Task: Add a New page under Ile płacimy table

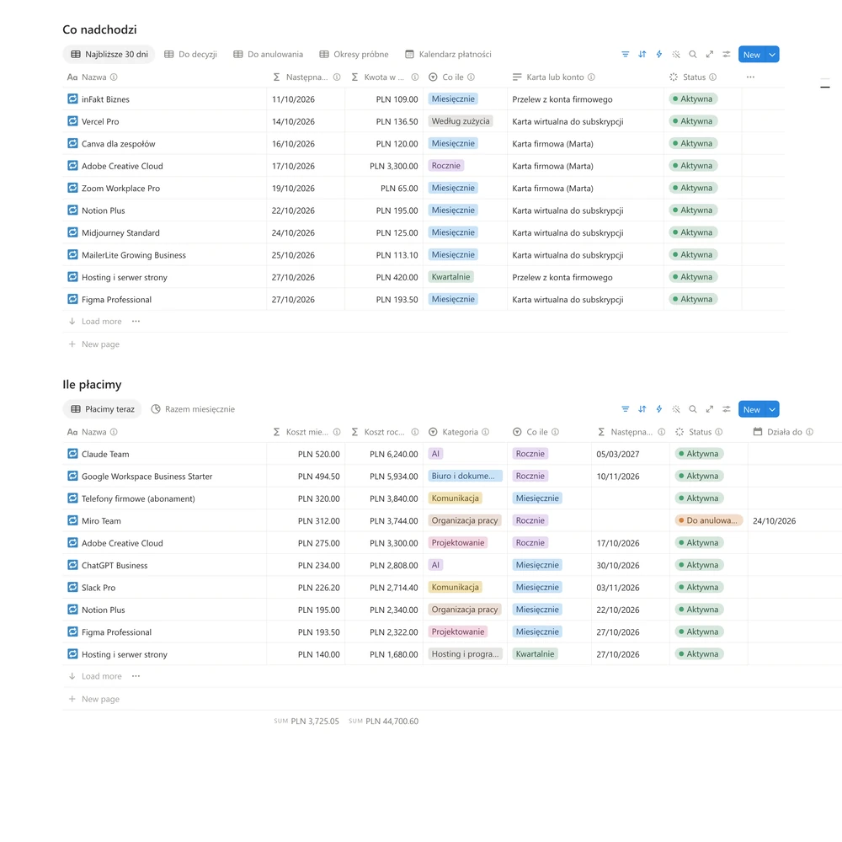Action: (94, 699)
